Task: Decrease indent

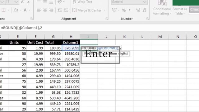Action: pos(60,10)
